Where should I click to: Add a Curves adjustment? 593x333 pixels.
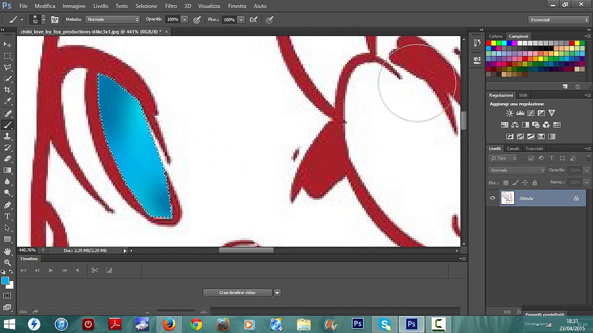coord(531,113)
